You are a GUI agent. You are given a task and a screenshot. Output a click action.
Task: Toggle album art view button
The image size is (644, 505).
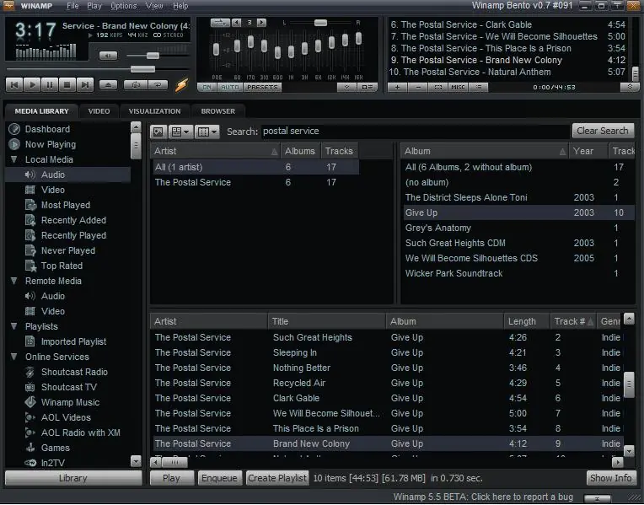click(x=158, y=132)
